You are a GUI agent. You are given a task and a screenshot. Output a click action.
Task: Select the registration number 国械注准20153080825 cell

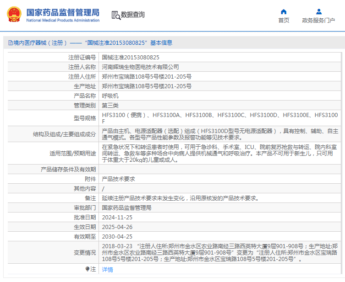[x=131, y=58]
